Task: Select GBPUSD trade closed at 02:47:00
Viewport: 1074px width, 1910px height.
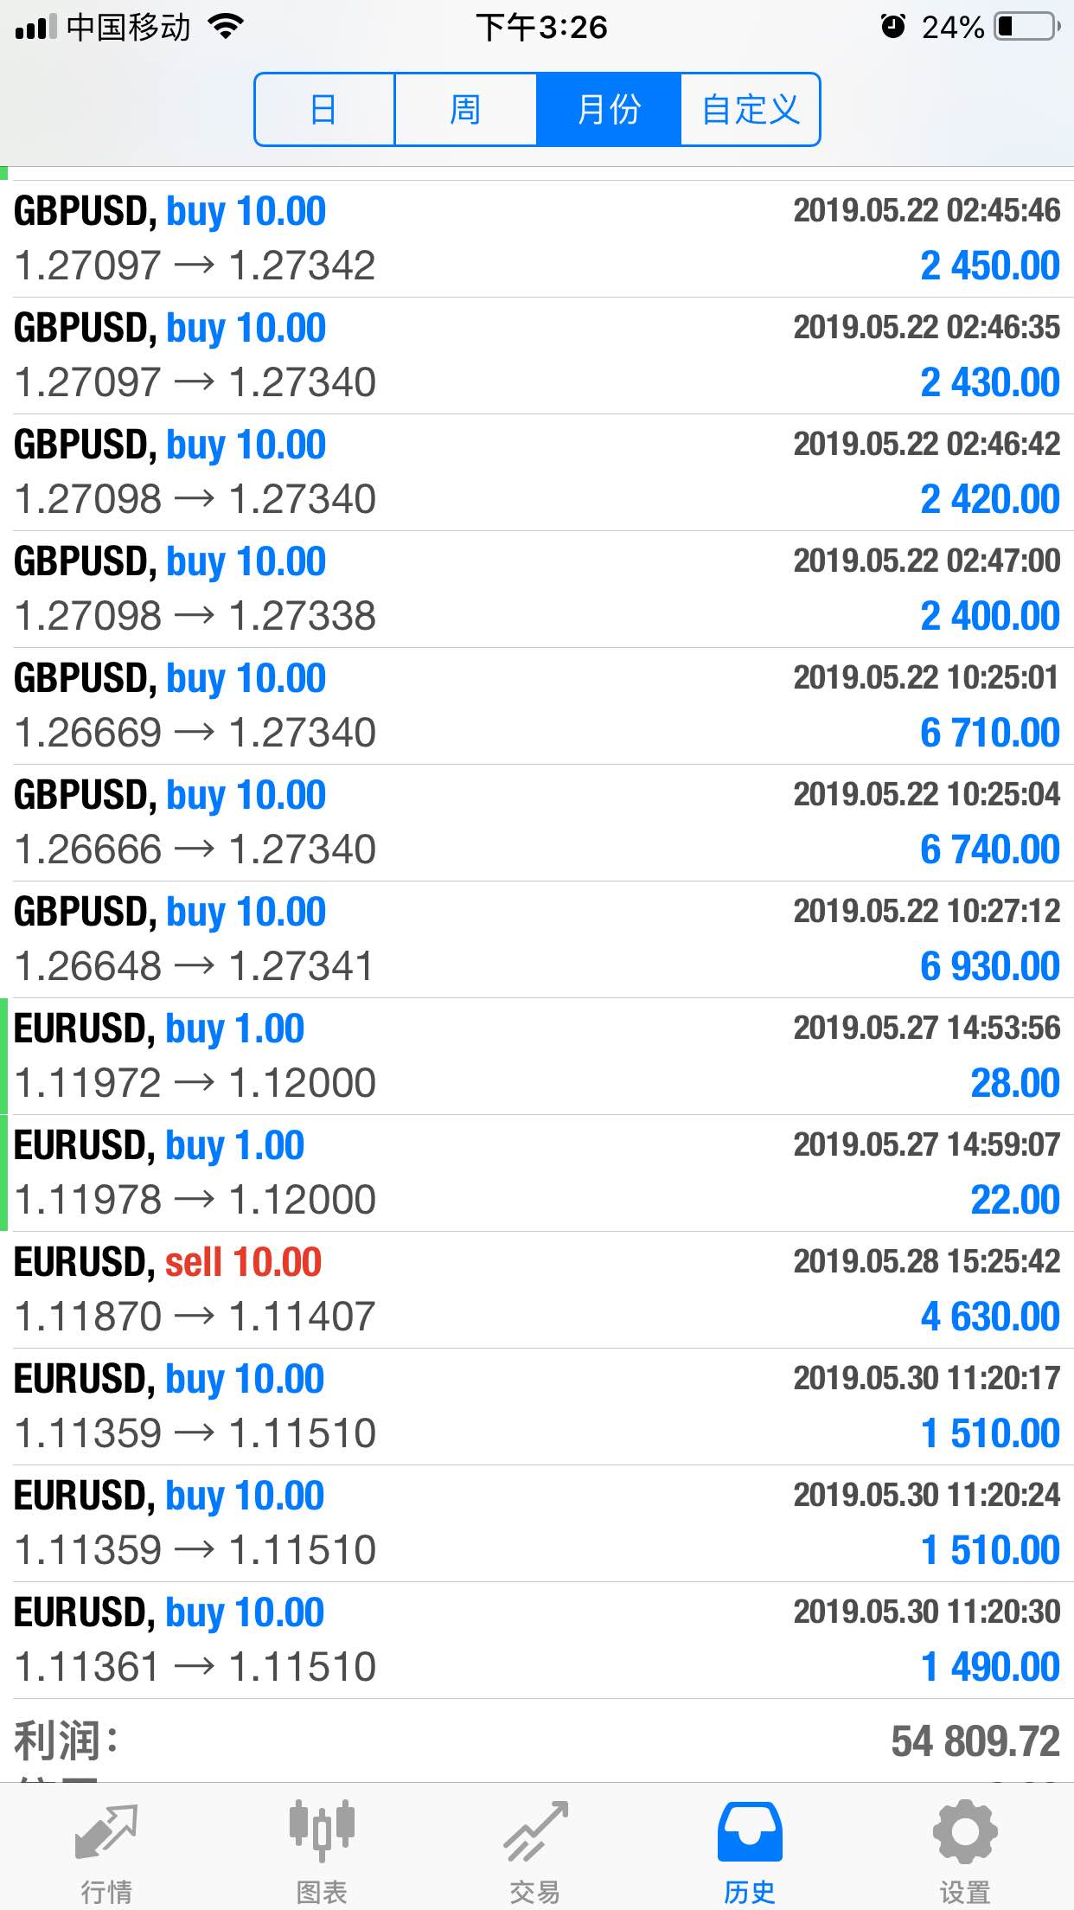Action: click(537, 589)
